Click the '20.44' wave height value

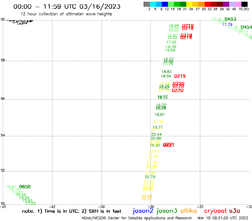click(157, 134)
